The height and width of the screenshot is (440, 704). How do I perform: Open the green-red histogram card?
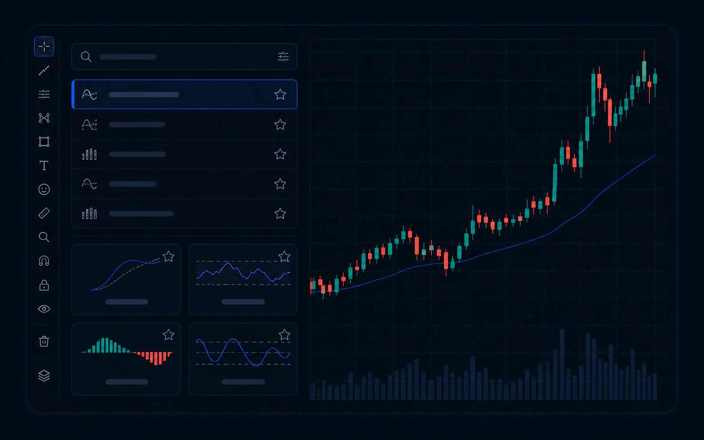coord(126,359)
